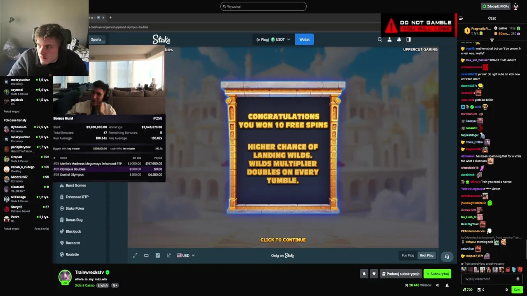
Task: Open Stake notifications bell
Action: click(399, 39)
